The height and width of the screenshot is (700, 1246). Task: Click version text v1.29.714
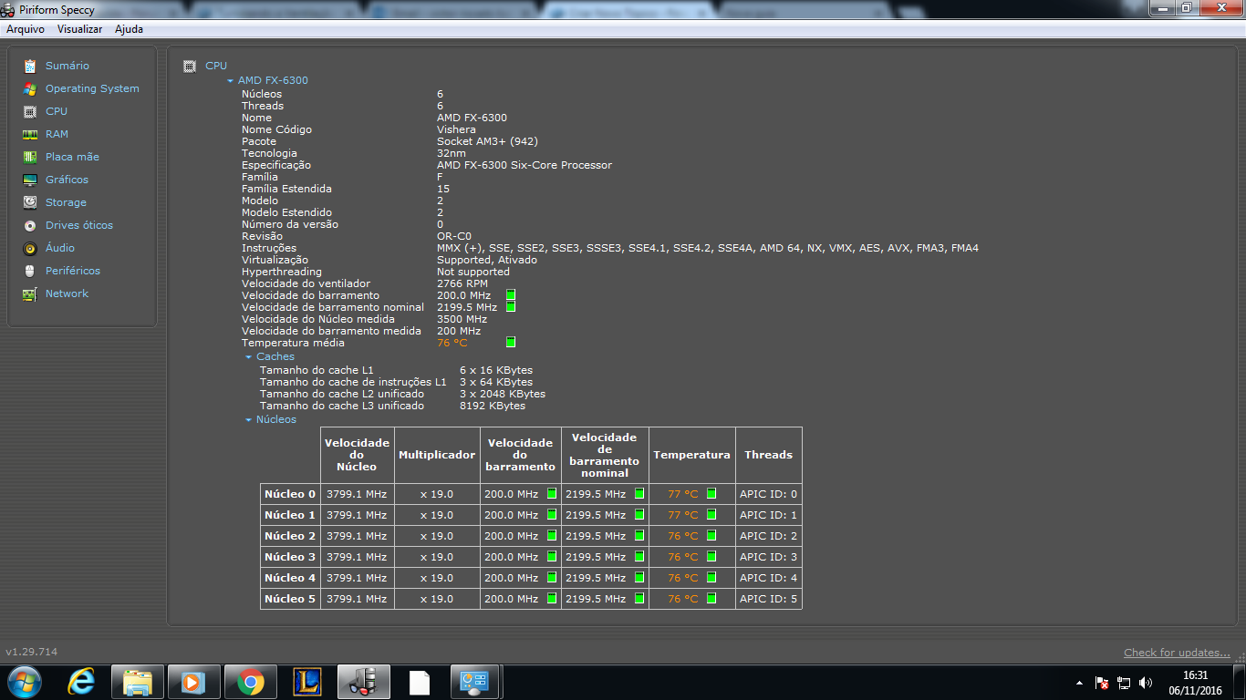coord(31,653)
